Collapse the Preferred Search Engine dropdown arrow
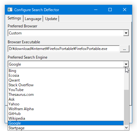Image resolution: width=137 pixels, height=135 pixels. pos(126,64)
